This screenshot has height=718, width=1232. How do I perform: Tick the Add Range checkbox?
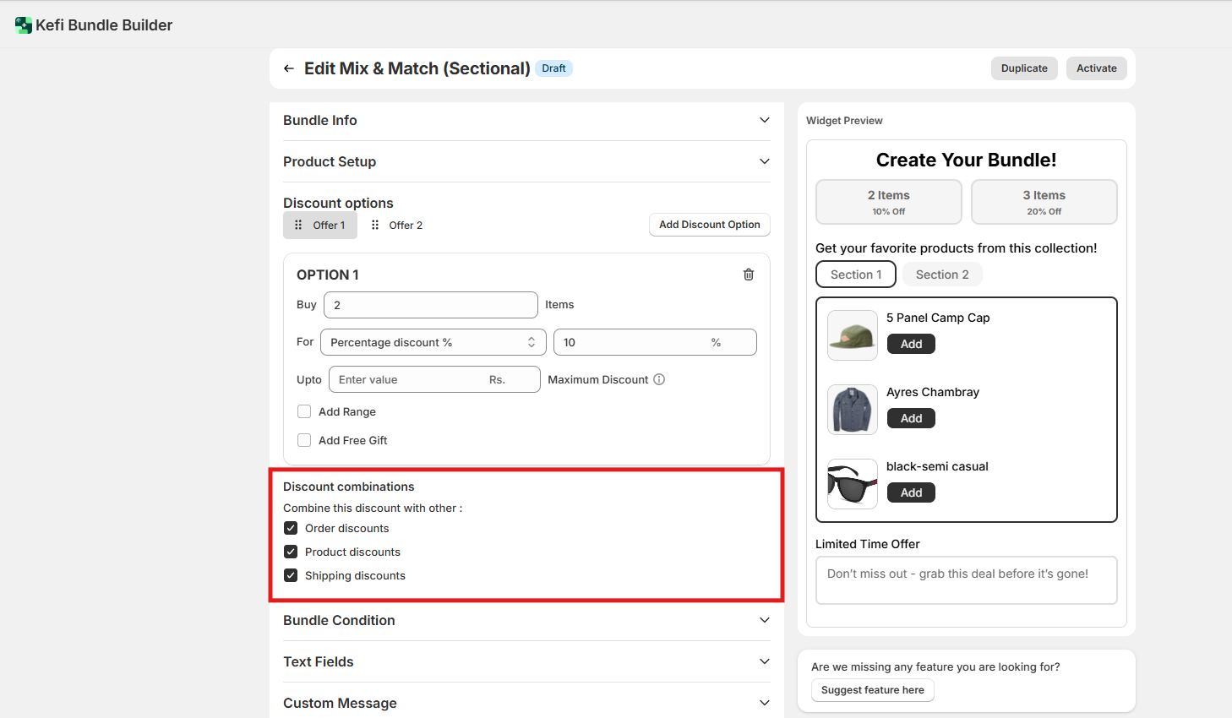[x=304, y=411]
